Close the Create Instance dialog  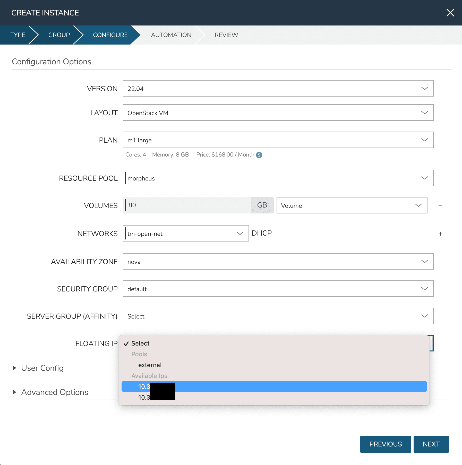[450, 13]
